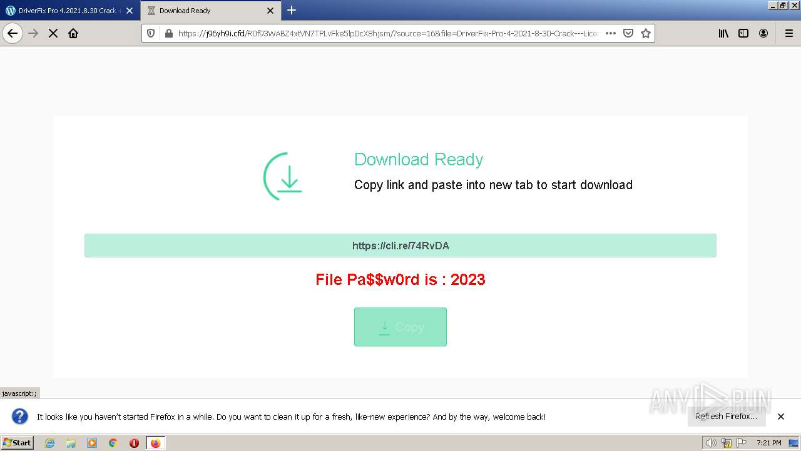Open the volume speaker tray icon
This screenshot has height=451, width=801.
(712, 443)
